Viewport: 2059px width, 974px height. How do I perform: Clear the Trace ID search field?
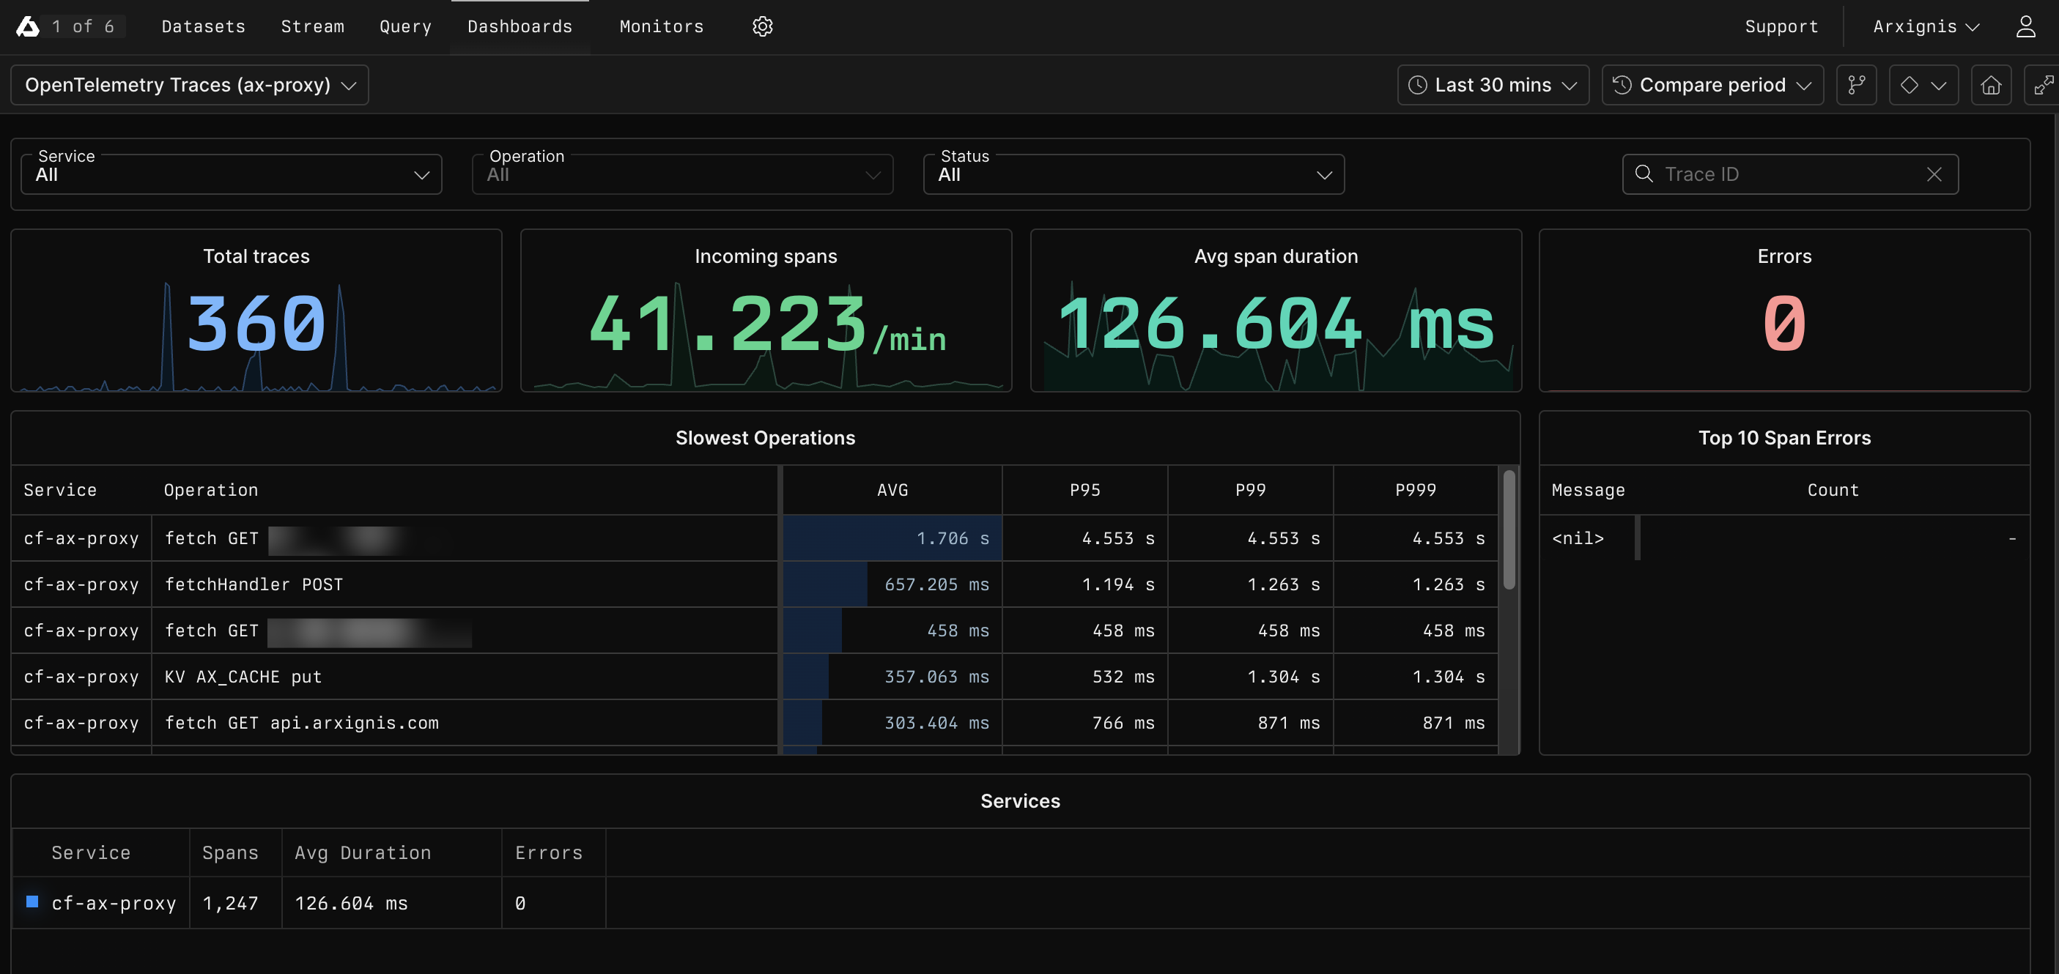[1934, 174]
